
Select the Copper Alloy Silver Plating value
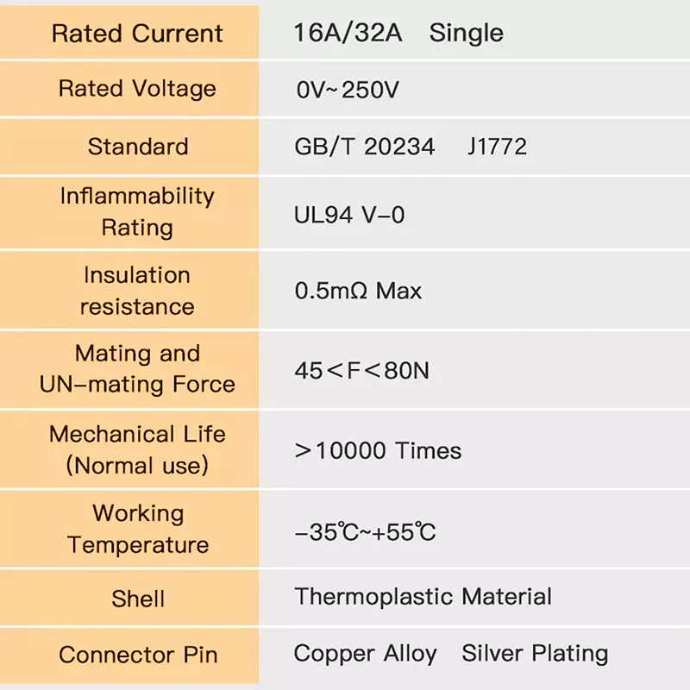coord(450,654)
